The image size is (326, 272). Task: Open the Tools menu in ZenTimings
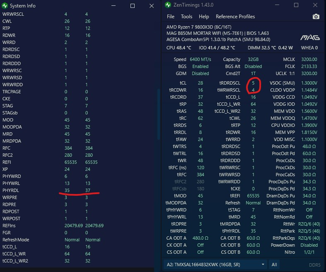(186, 17)
